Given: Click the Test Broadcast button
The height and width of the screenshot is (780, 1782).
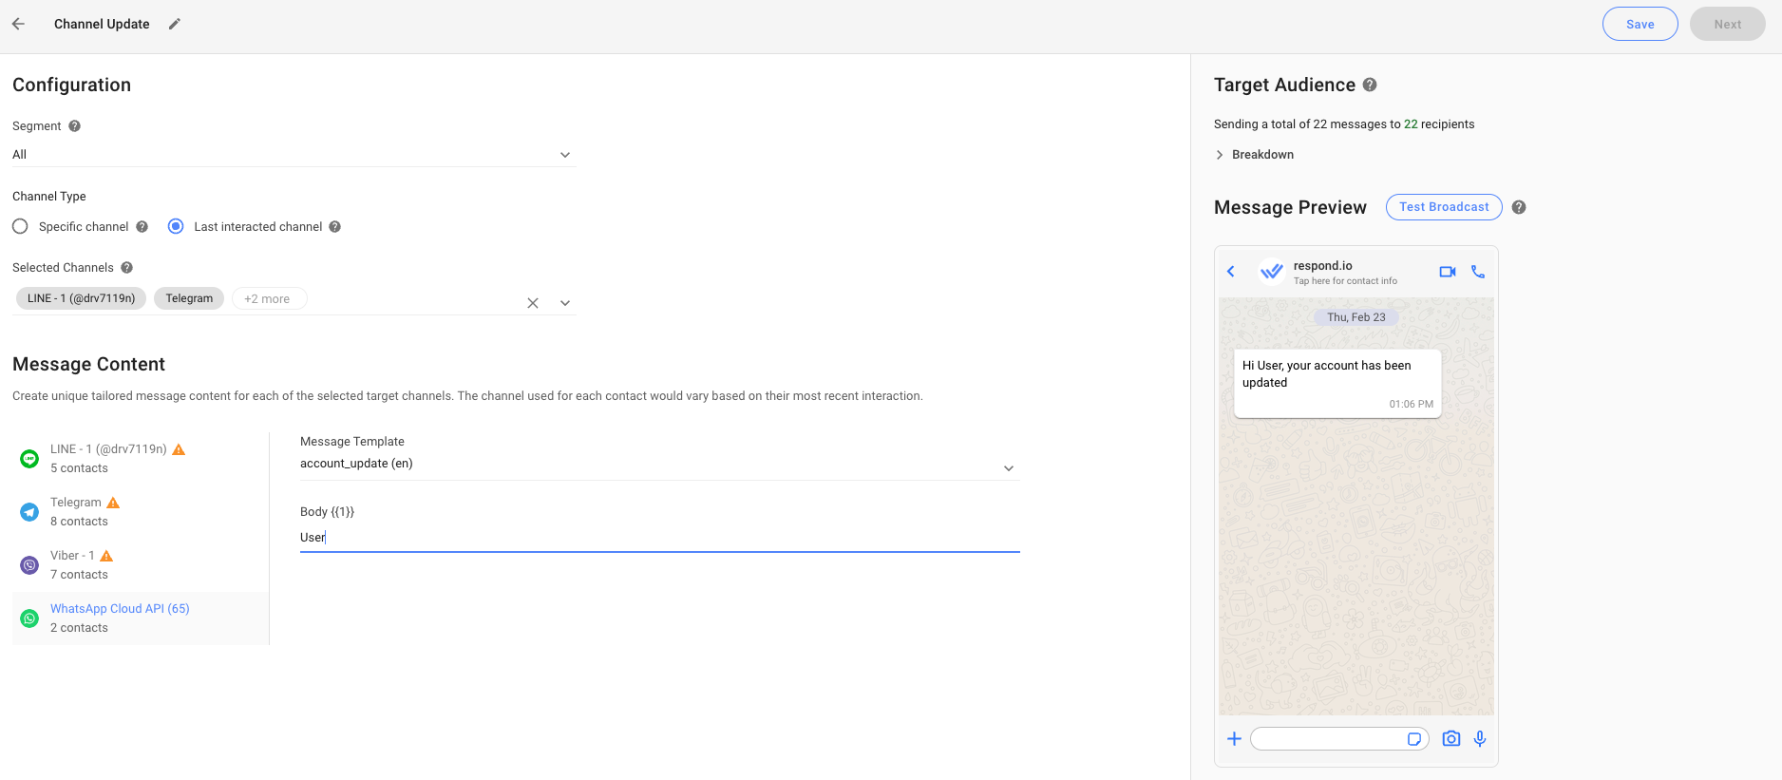Looking at the screenshot, I should (x=1443, y=207).
